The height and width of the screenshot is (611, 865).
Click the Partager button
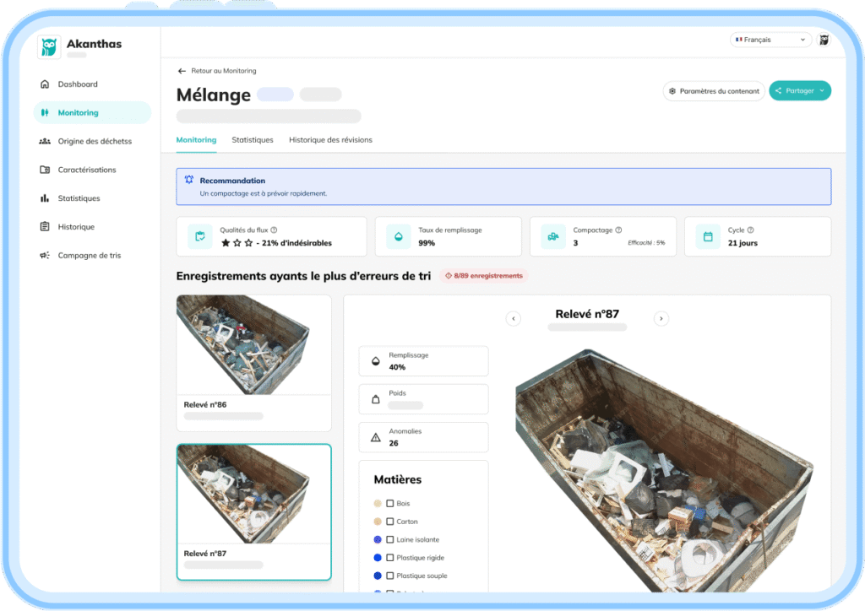[799, 91]
